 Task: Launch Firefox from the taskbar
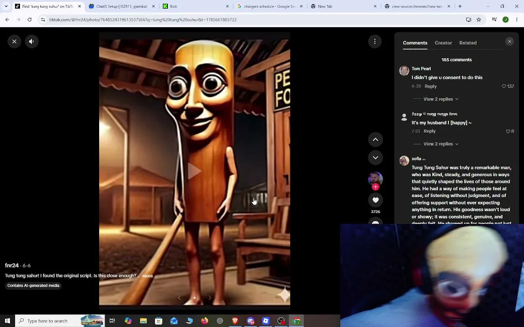tap(205, 321)
